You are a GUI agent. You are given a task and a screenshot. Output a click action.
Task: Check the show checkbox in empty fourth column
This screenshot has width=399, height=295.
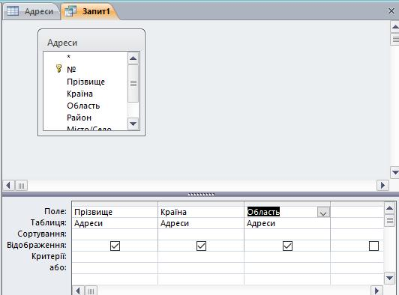click(373, 246)
